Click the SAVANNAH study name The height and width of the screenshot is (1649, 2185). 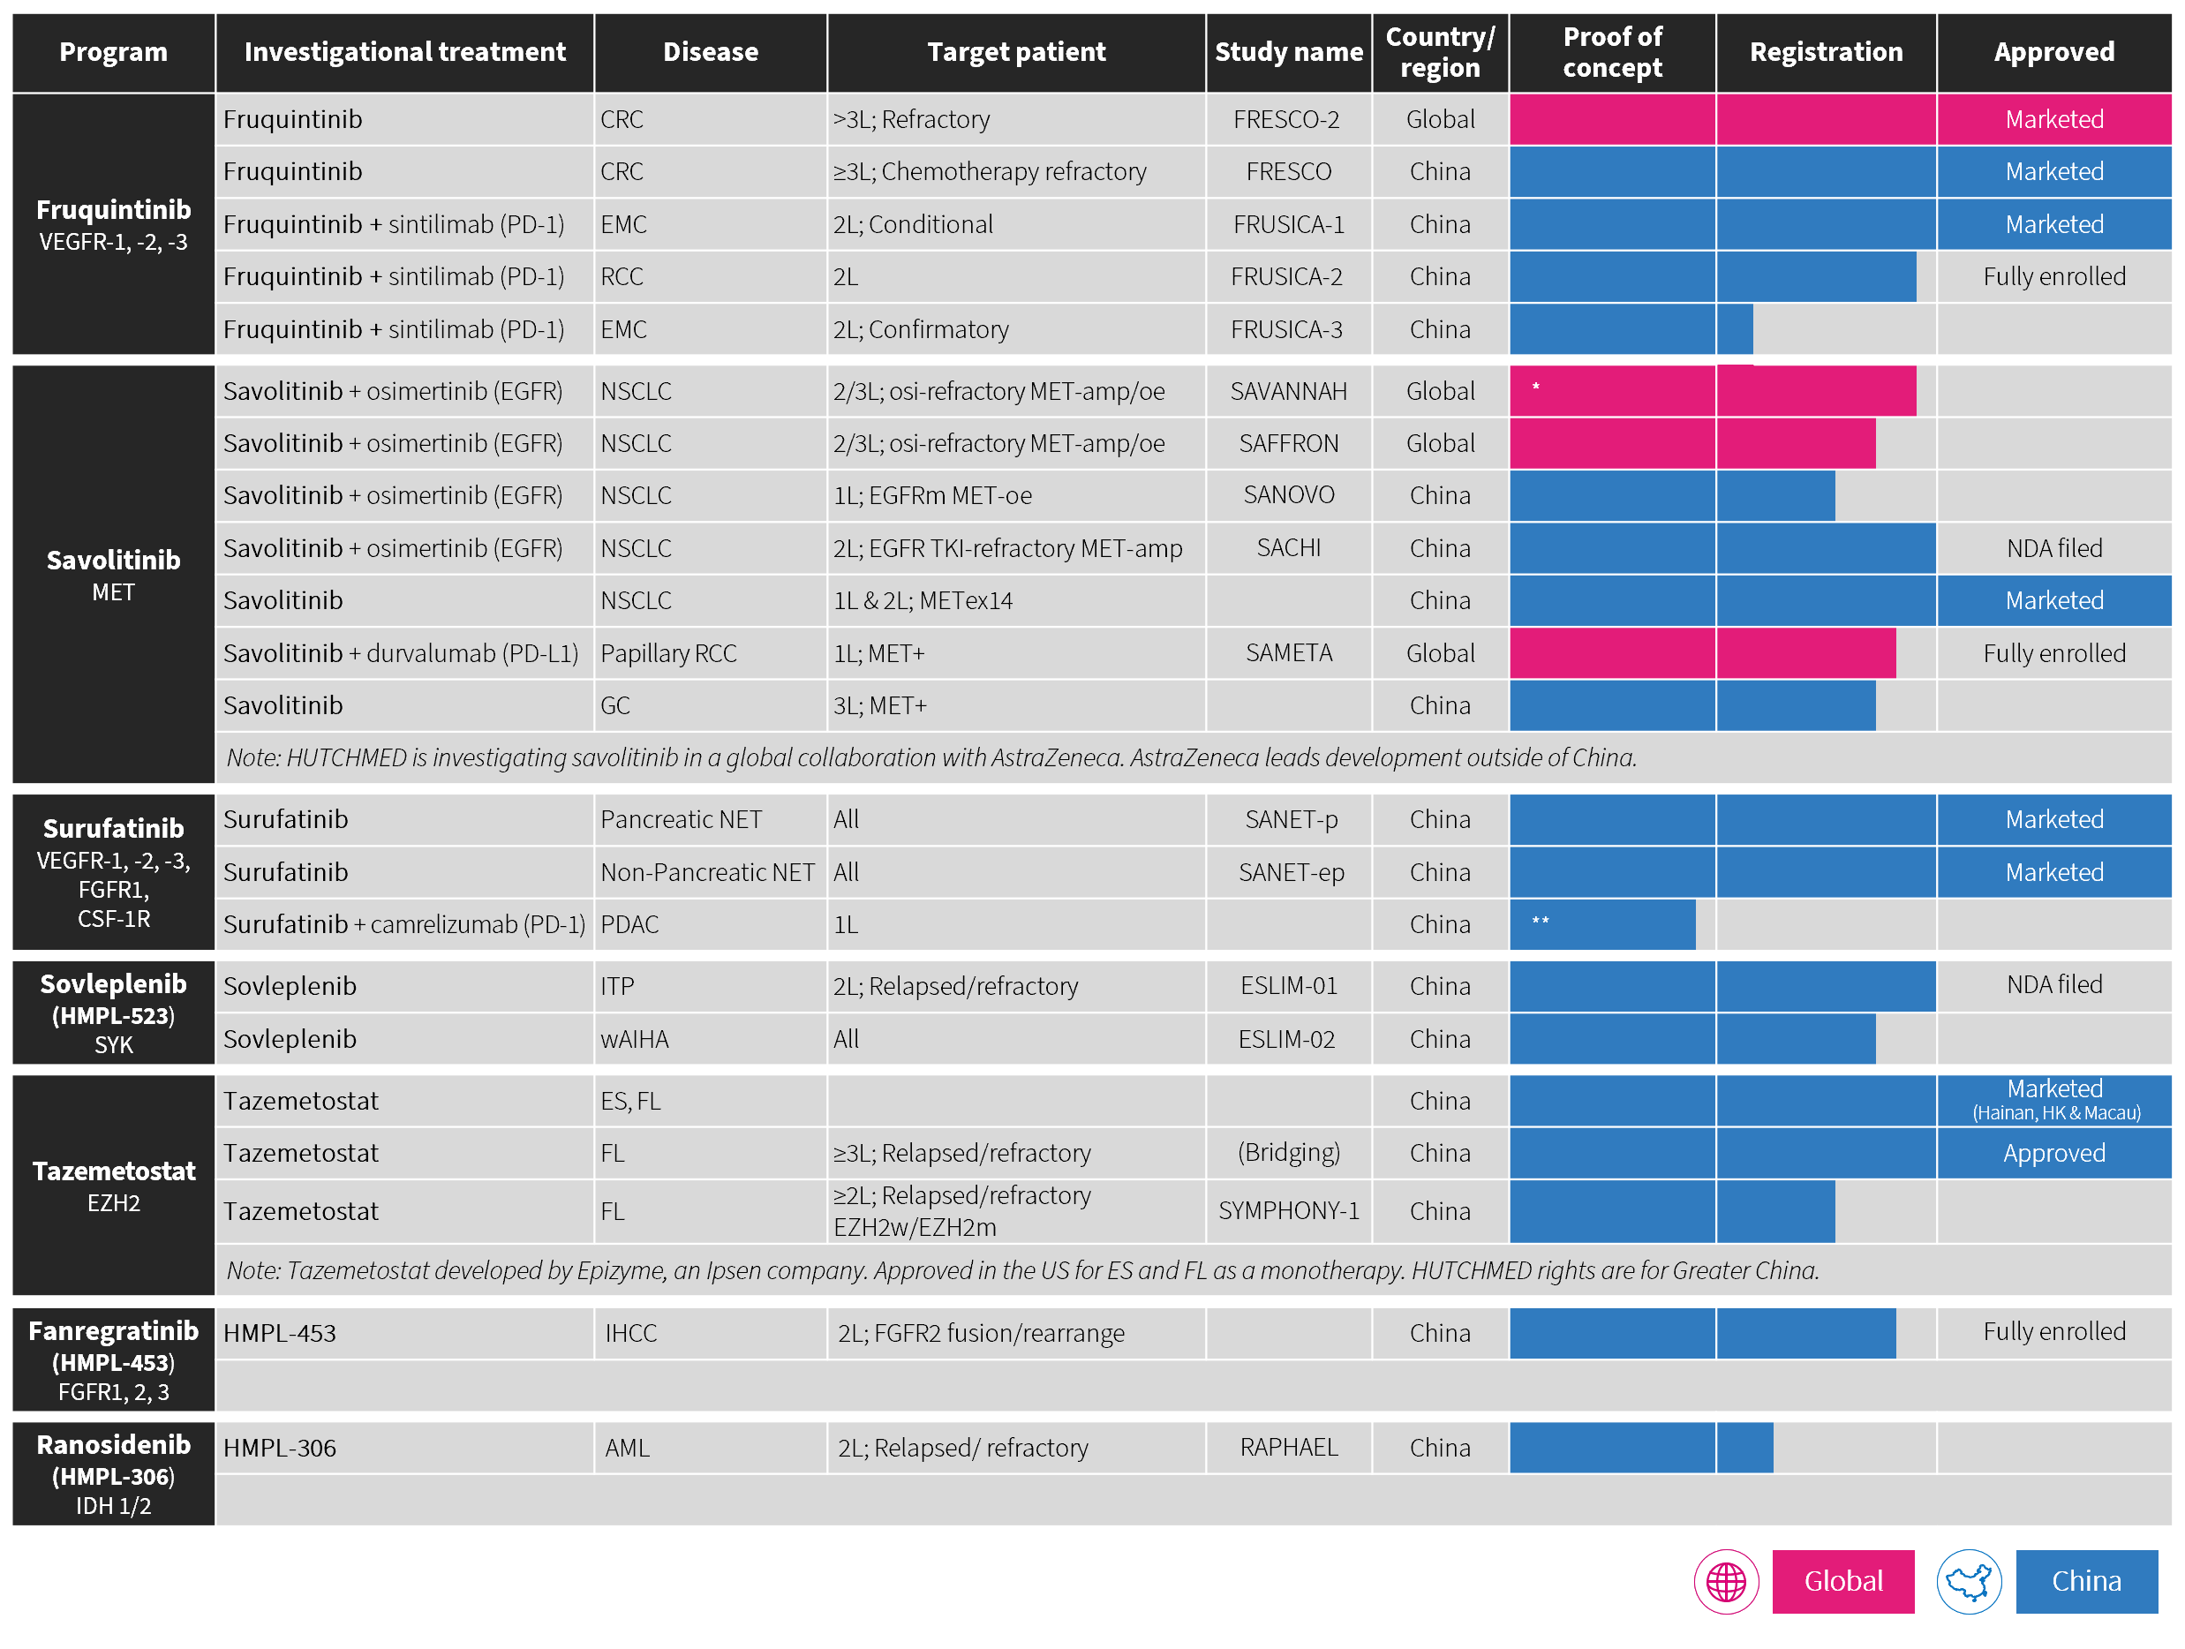click(x=1288, y=391)
